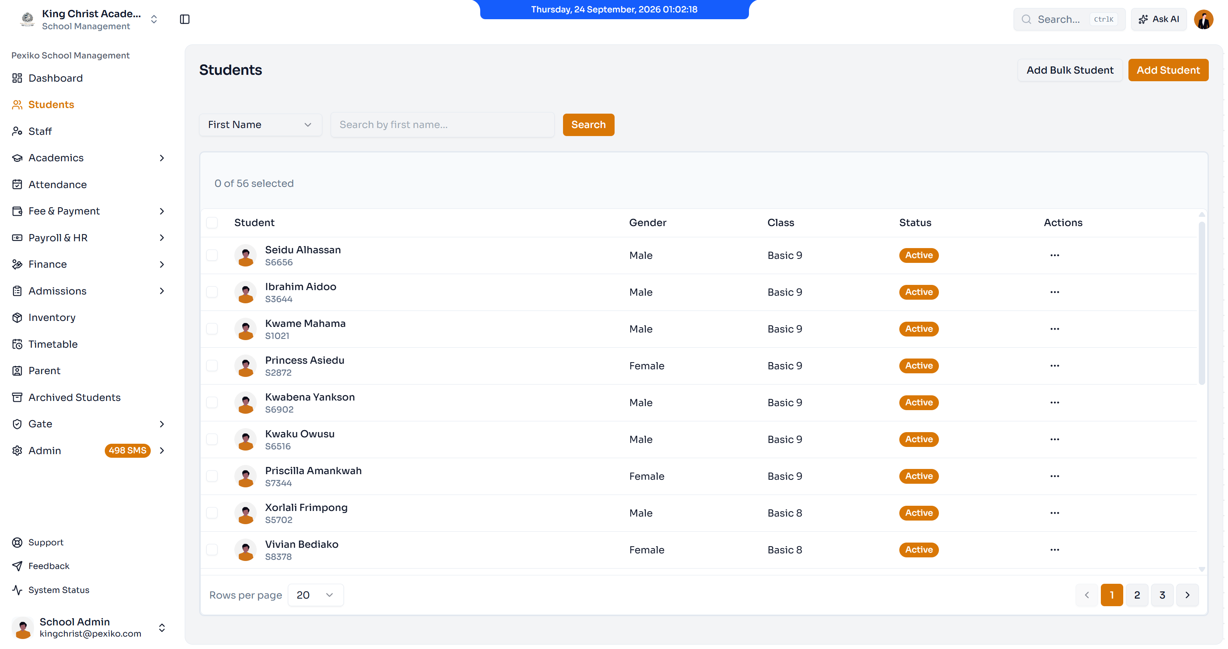Expand the Admissions menu
Screen dimensions: 1228x649
89,291
